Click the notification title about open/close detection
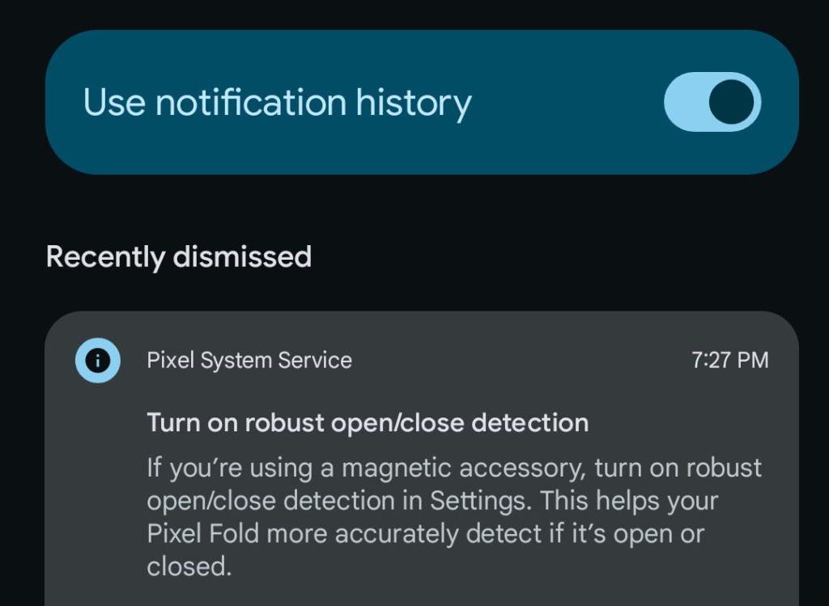829x606 pixels. pyautogui.click(x=367, y=422)
